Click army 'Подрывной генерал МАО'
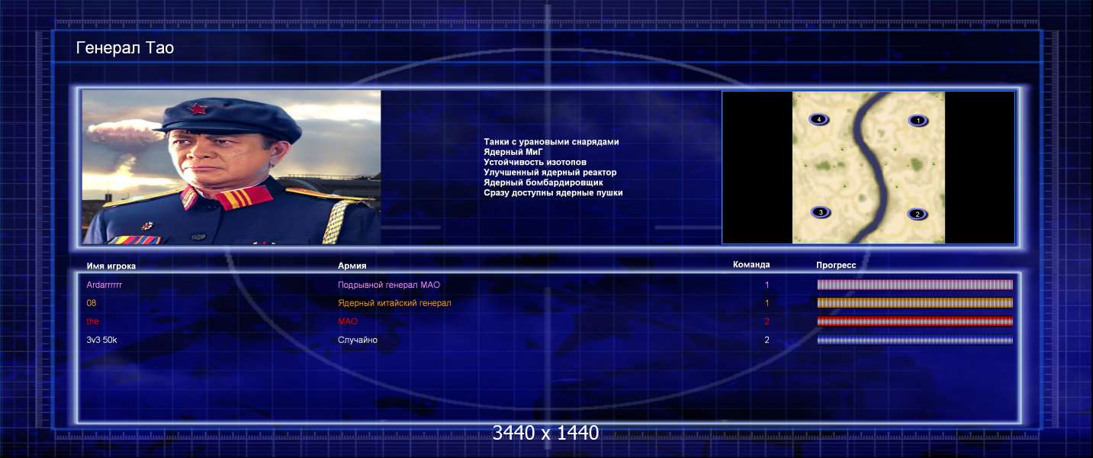 click(x=389, y=285)
